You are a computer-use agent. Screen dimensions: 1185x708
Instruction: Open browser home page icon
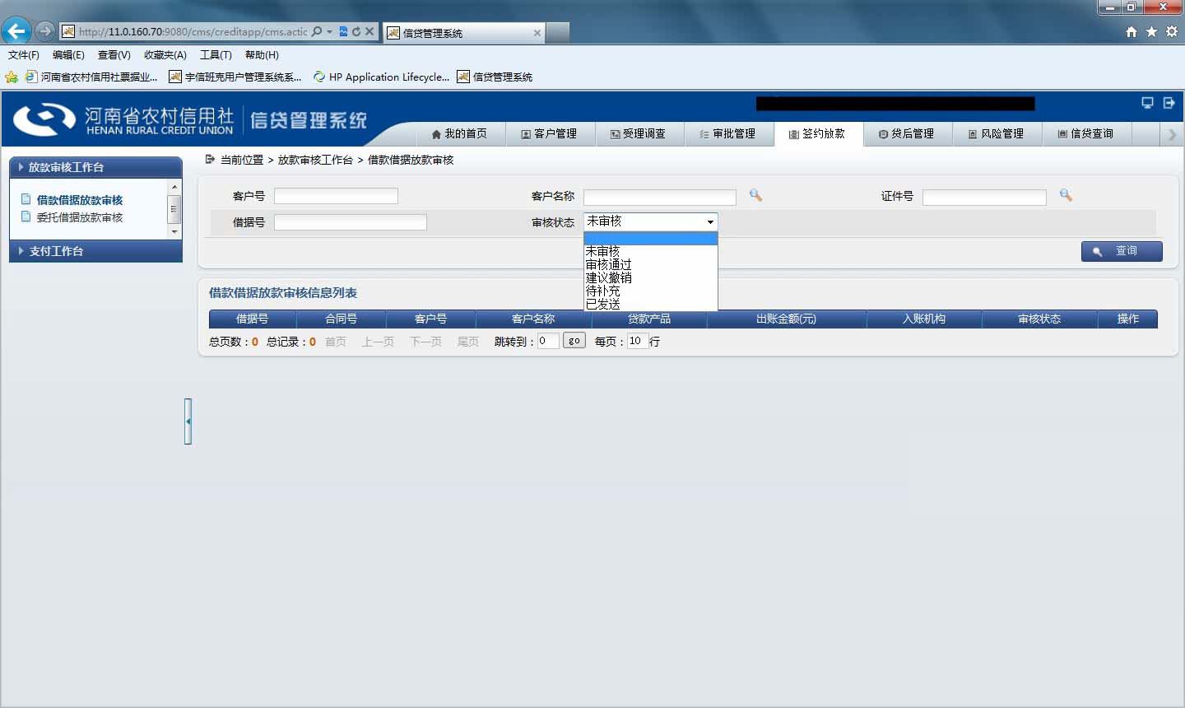pyautogui.click(x=1132, y=31)
